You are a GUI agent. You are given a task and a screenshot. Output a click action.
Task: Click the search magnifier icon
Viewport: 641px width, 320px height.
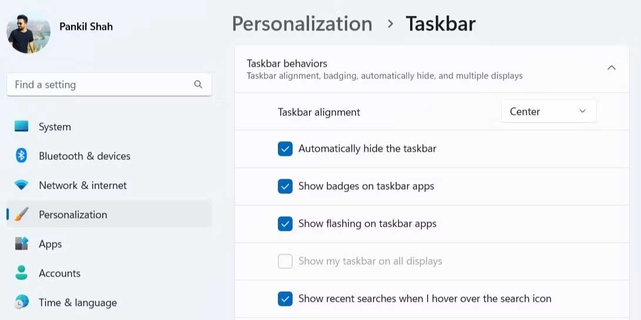tap(198, 84)
